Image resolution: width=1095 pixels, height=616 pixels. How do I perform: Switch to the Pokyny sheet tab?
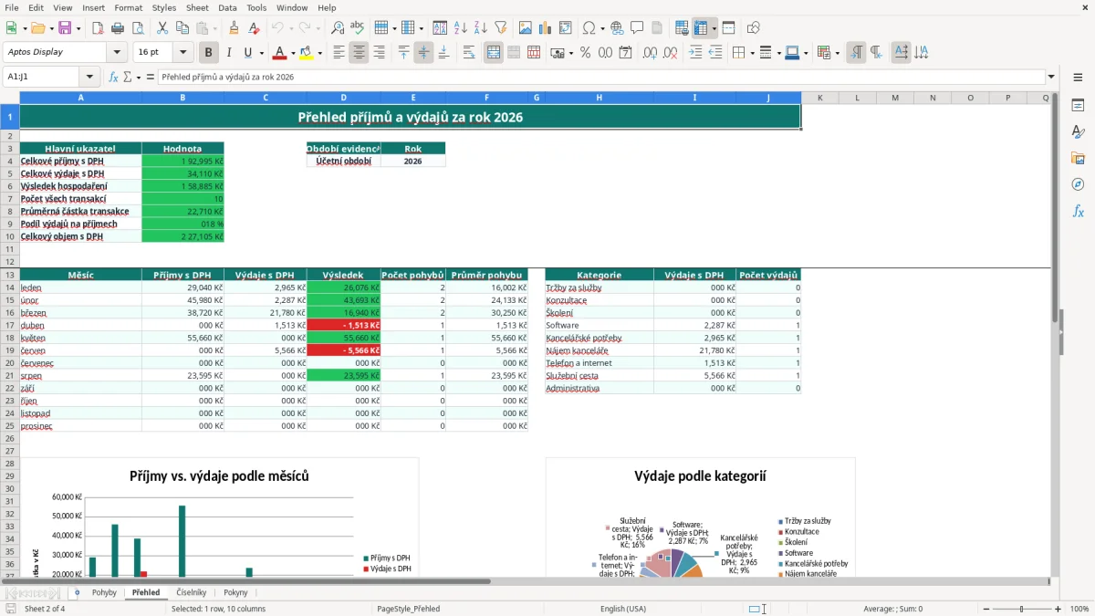[x=235, y=592]
